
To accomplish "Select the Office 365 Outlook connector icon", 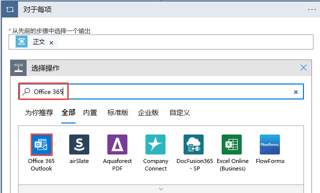I will pos(42,144).
